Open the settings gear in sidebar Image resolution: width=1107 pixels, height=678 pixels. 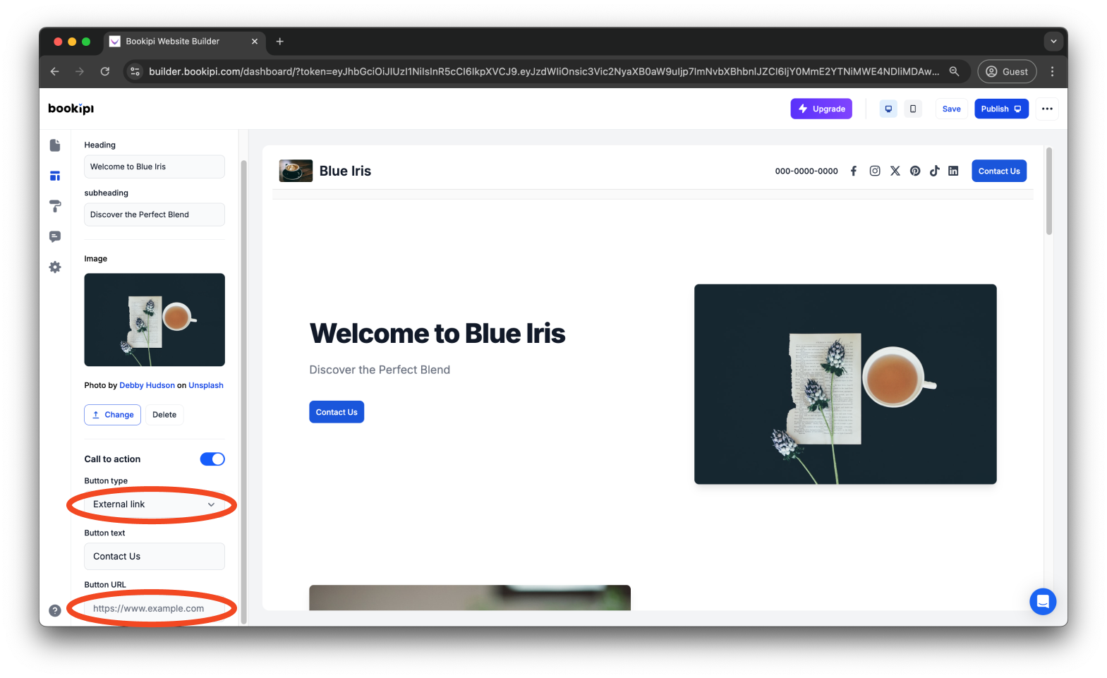pyautogui.click(x=55, y=267)
